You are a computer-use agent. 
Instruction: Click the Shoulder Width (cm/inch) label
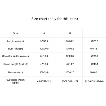pyautogui.click(x=15, y=56)
